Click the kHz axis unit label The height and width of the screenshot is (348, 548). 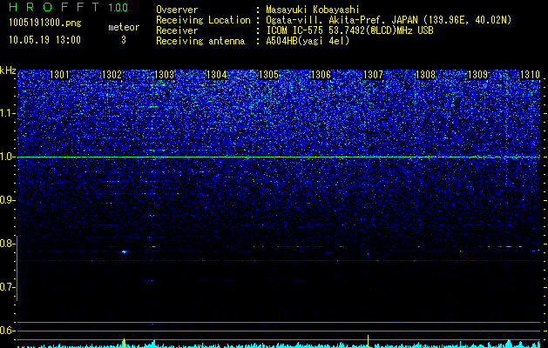[x=9, y=70]
